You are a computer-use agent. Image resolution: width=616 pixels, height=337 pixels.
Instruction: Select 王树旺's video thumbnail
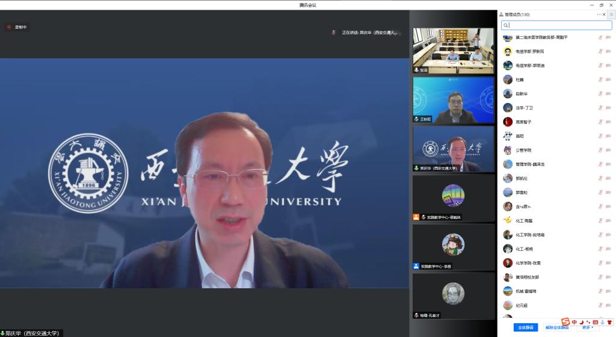[453, 100]
